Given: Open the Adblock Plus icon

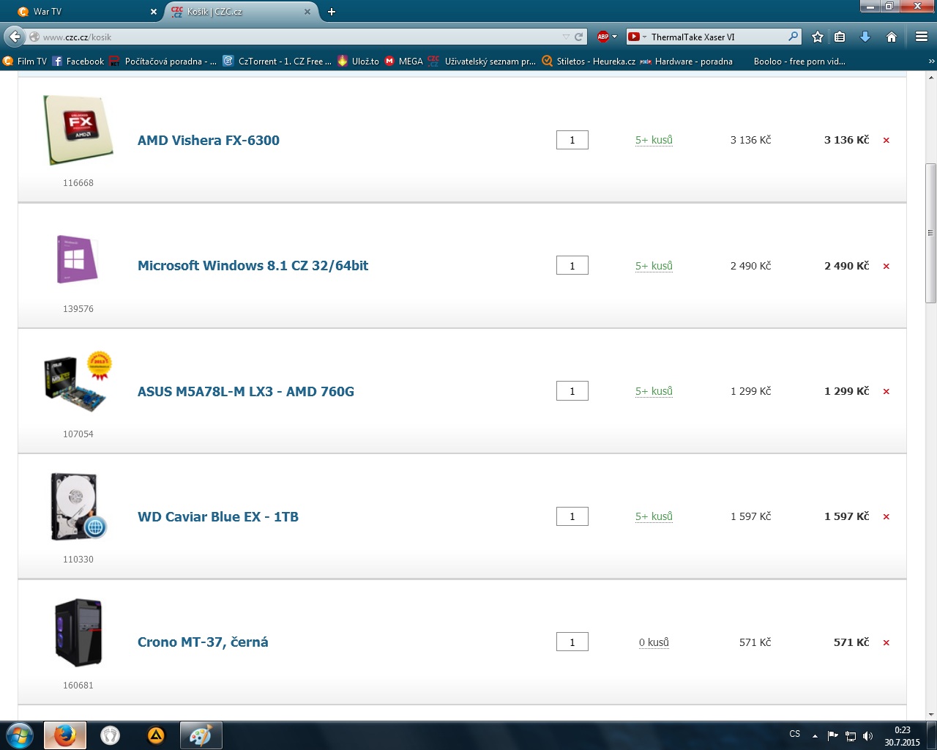Looking at the screenshot, I should pos(603,37).
